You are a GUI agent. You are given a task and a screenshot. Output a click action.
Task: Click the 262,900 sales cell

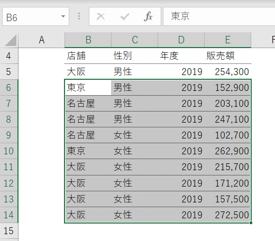point(228,151)
